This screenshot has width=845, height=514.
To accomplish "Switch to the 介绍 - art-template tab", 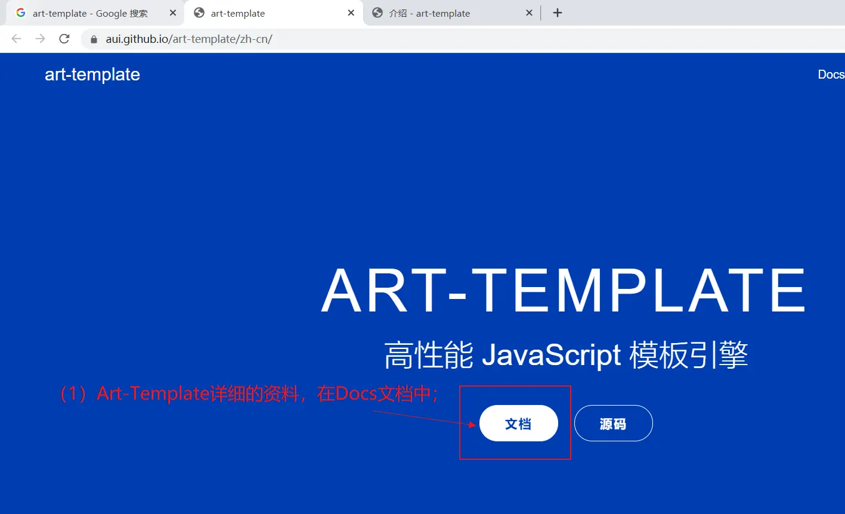I will click(x=452, y=13).
